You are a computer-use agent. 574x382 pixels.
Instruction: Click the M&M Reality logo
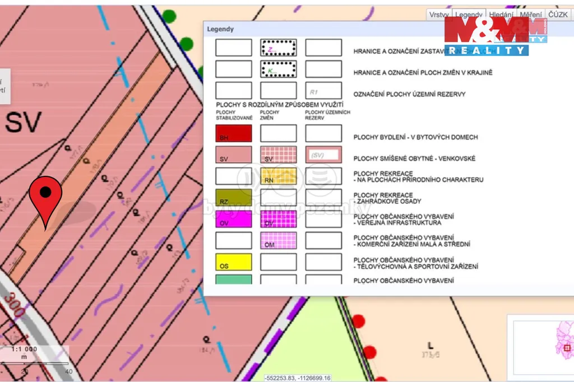coord(496,36)
